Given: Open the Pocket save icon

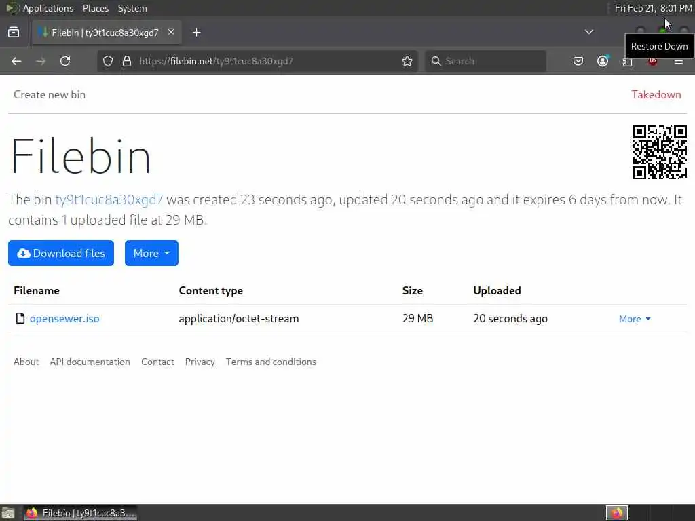Looking at the screenshot, I should pos(578,61).
